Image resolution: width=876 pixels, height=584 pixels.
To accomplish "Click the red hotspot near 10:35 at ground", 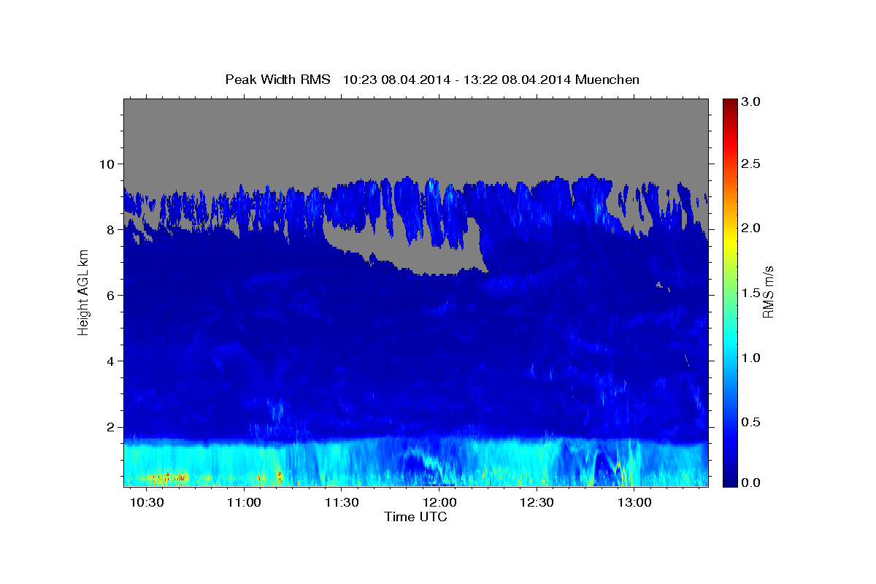I will [167, 477].
